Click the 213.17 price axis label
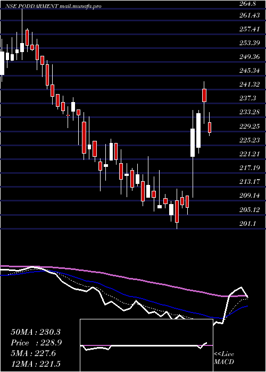Image resolution: width=266 pixels, height=372 pixels. [x=251, y=182]
